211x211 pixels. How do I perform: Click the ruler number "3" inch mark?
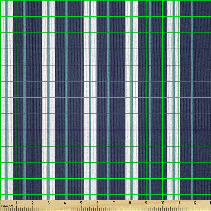(x=49, y=203)
